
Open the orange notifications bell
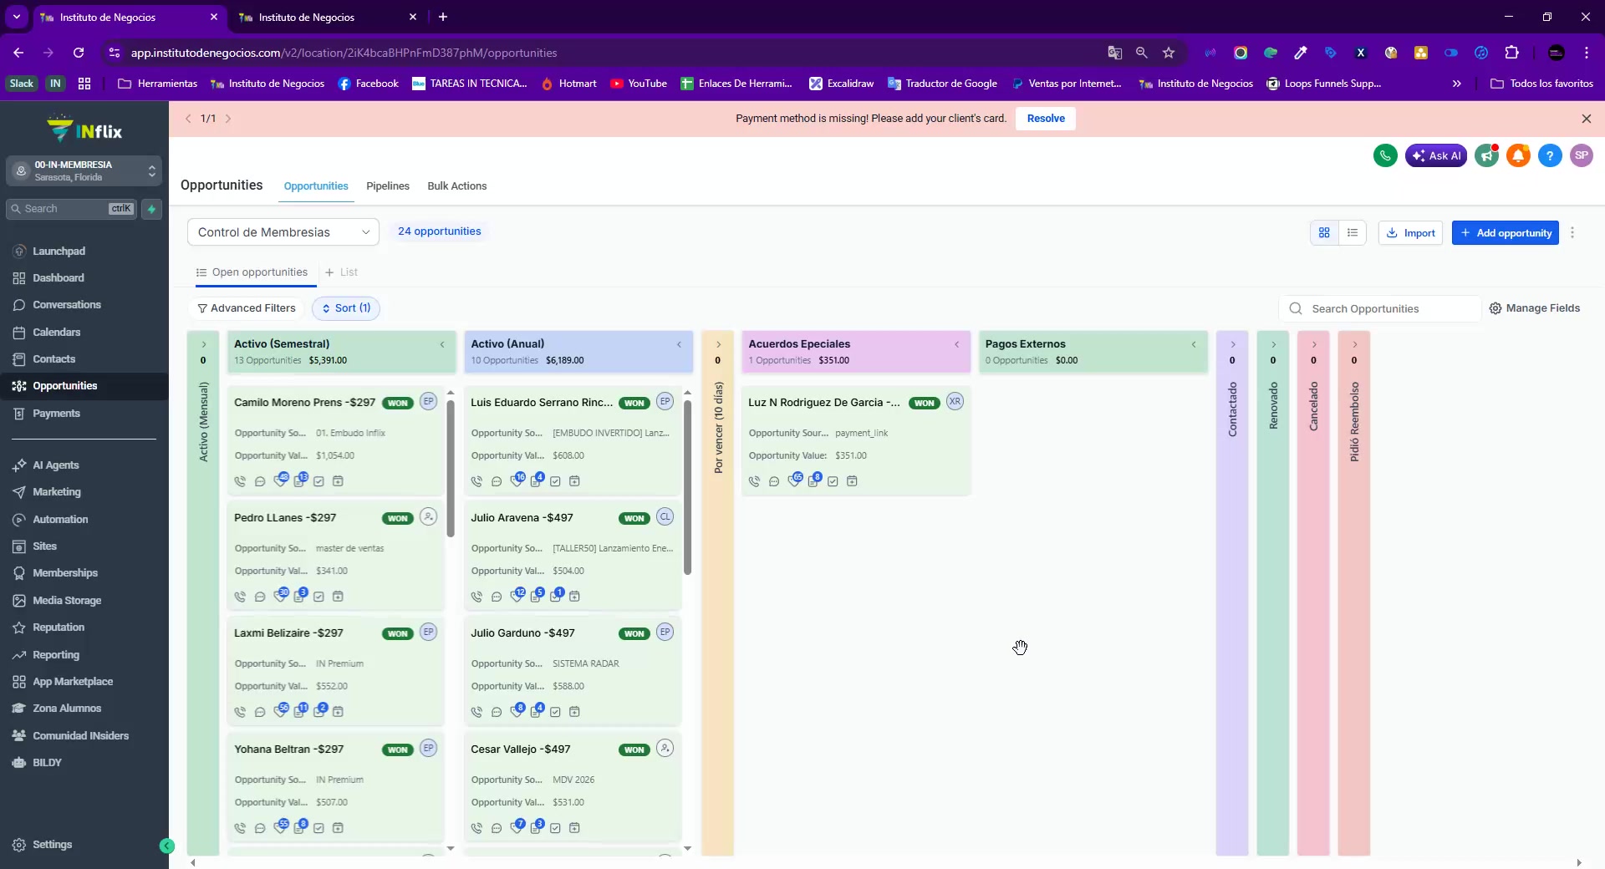(x=1518, y=155)
